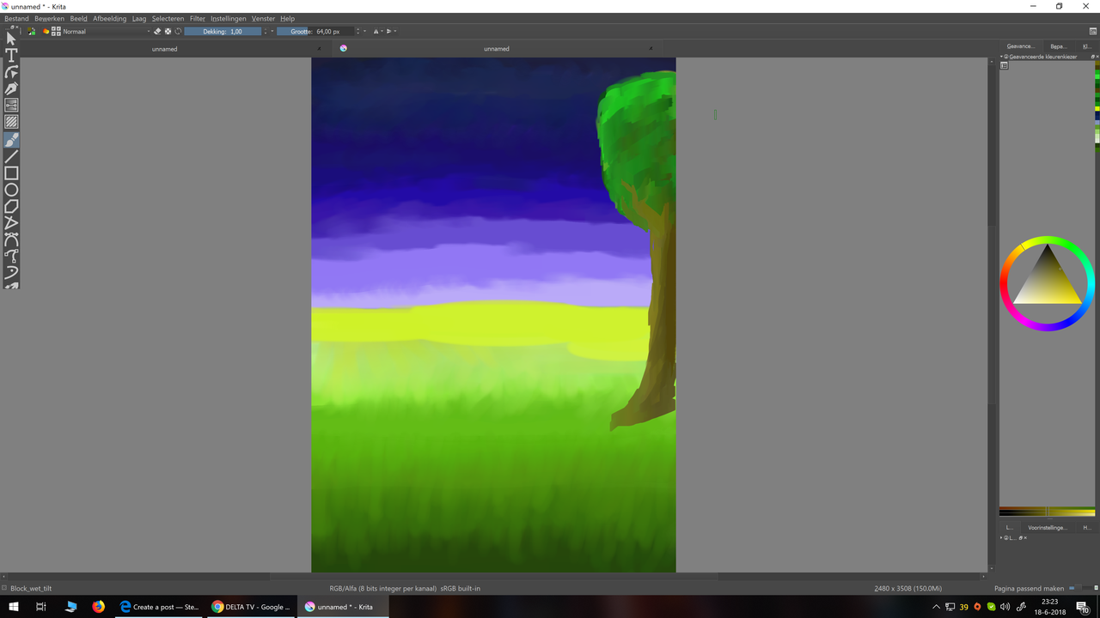Switch to the Voorinstellingen docker tab
The image size is (1100, 618).
point(1048,528)
